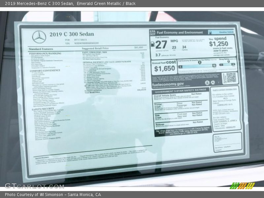
Task: Click the Fuel Economy & Greenhouse Gas rating scale
Action: click(x=197, y=66)
